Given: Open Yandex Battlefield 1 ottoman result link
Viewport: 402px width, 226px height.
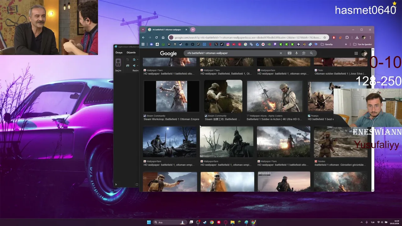Looking at the screenshot, I should (x=340, y=165).
